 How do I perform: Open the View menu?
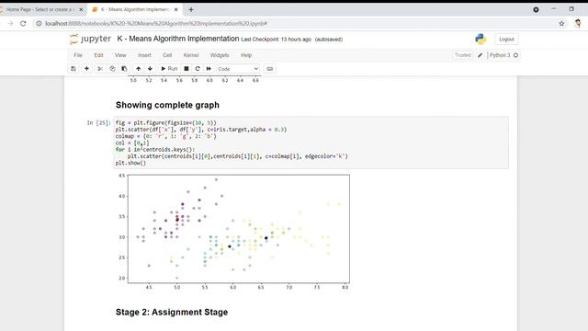[120, 55]
